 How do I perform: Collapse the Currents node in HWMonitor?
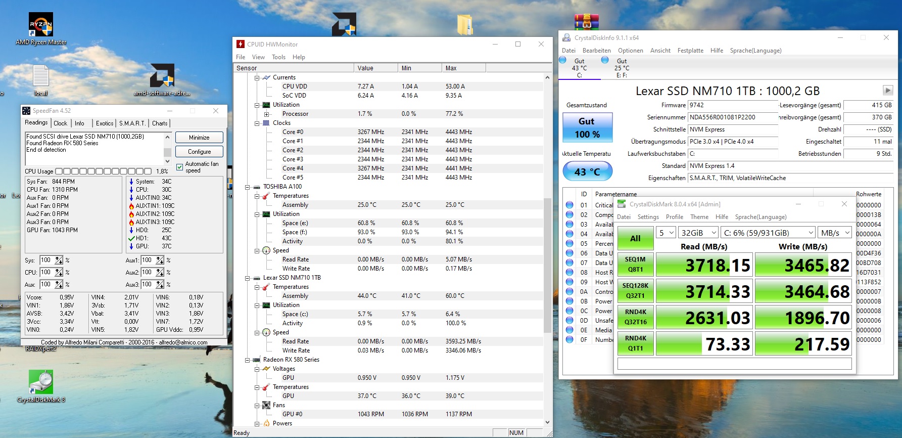(257, 78)
